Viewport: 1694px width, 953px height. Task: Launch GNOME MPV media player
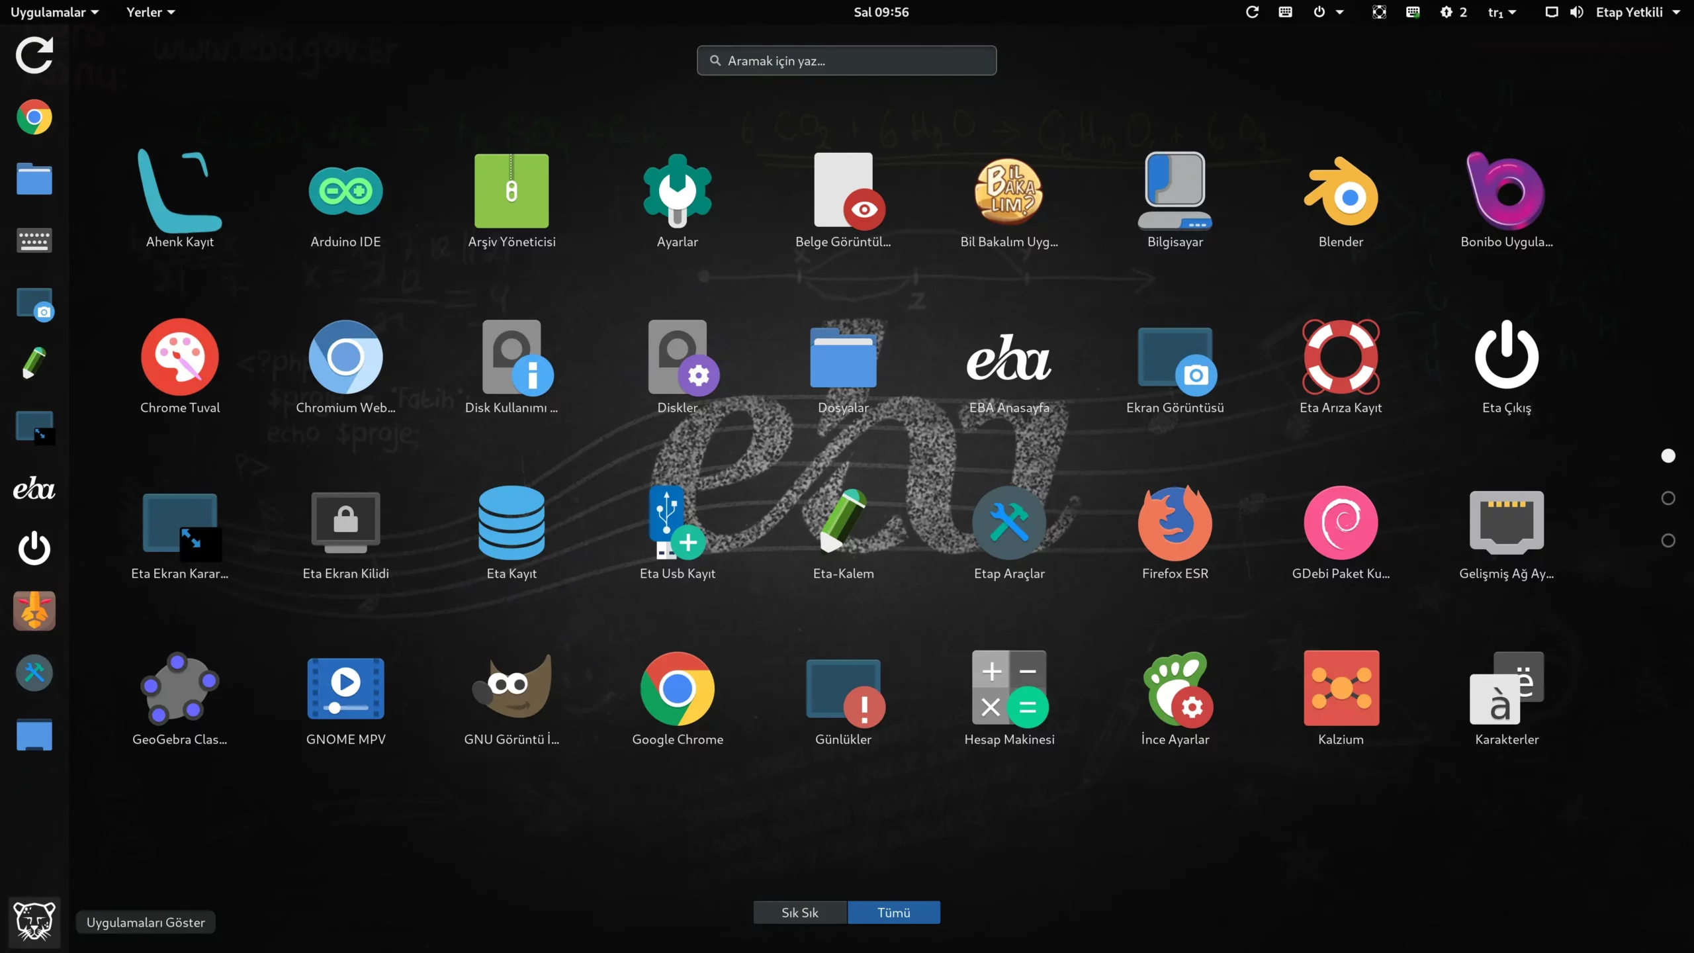pos(345,689)
